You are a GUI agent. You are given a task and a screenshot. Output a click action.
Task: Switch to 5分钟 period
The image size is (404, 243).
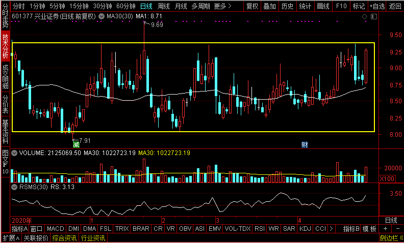point(58,6)
